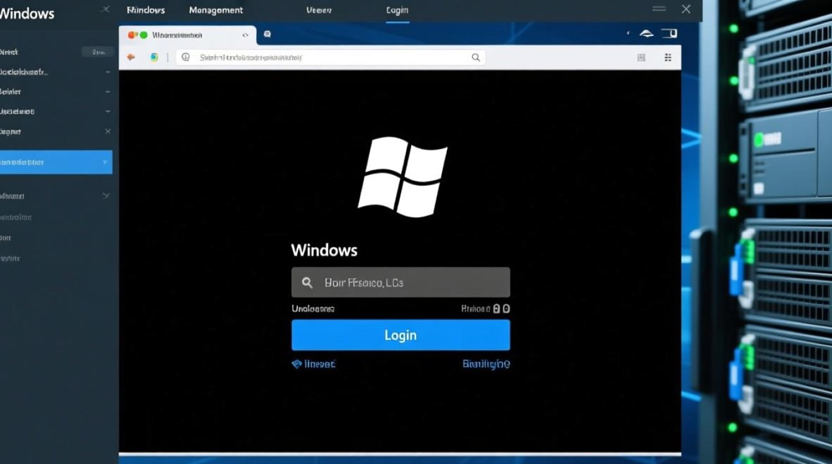Click the orange arrow icon in browser toolbar
The image size is (832, 464).
131,58
